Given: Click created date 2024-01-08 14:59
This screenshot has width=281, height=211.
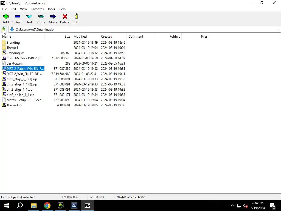Looking at the screenshot, I should (x=113, y=58).
